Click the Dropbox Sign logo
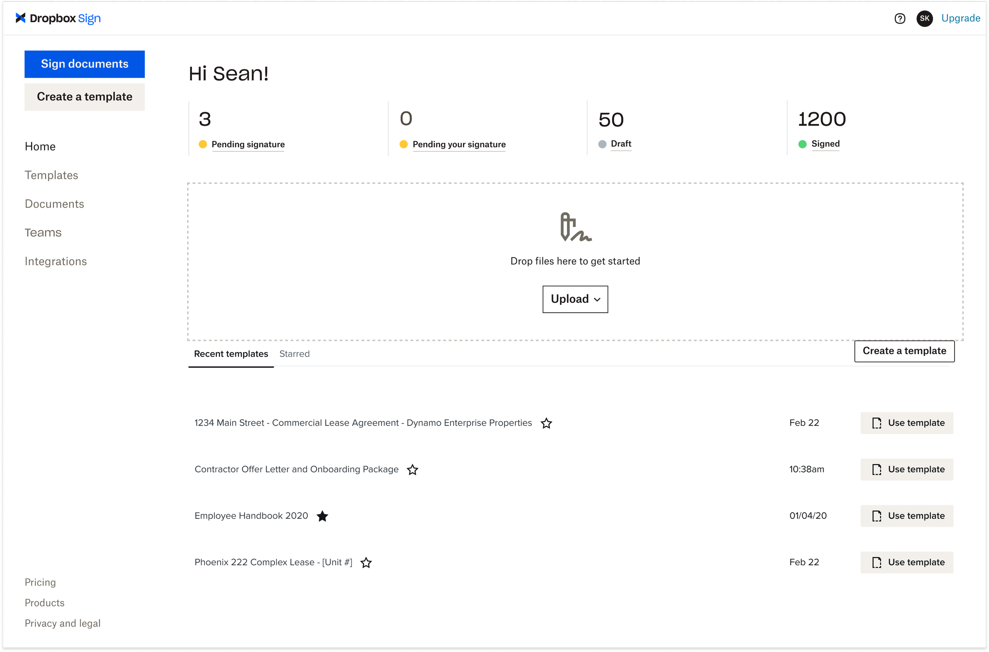This screenshot has height=652, width=989. click(x=58, y=18)
